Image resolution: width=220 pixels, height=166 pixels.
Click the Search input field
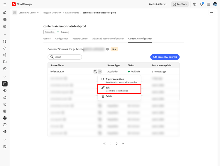point(65,57)
